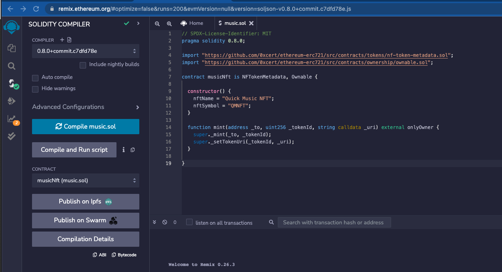Click the clear console icon

[x=165, y=222]
